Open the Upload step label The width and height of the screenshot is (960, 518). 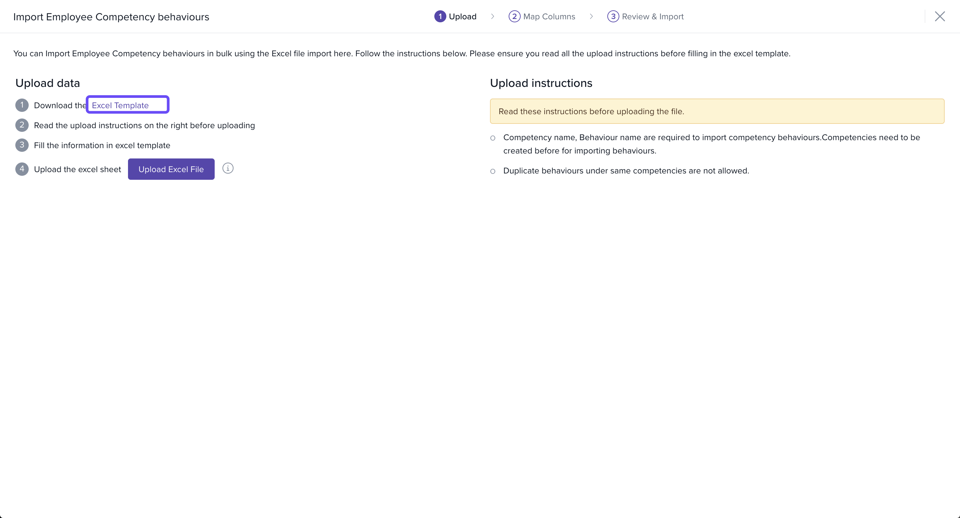click(462, 17)
